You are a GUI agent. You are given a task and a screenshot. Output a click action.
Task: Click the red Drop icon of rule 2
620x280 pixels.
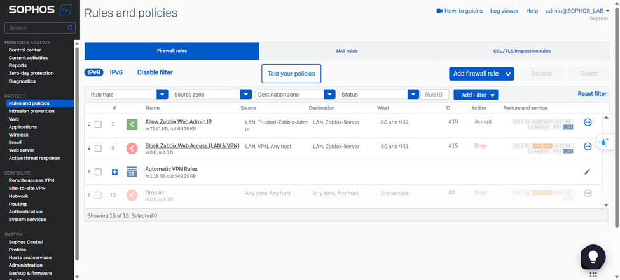point(132,148)
